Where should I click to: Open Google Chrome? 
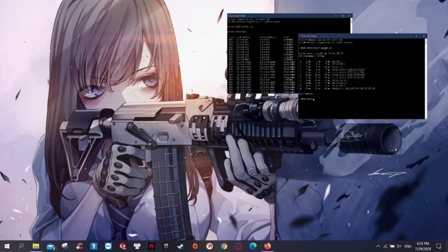(x=224, y=245)
